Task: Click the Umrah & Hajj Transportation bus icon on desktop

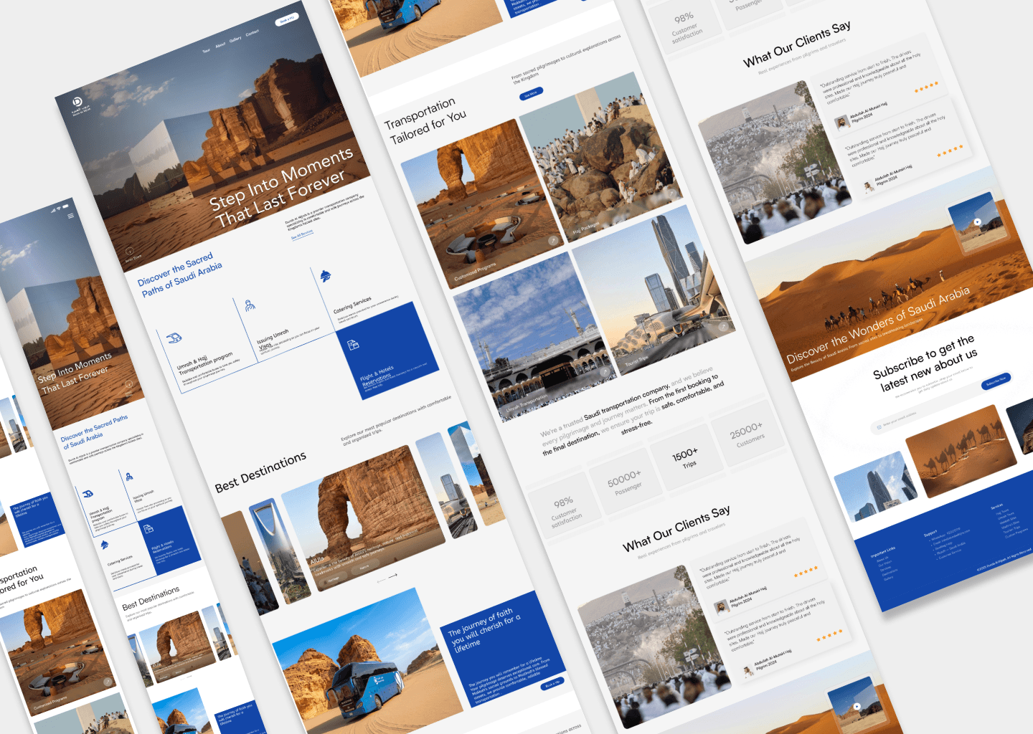Action: (x=174, y=338)
